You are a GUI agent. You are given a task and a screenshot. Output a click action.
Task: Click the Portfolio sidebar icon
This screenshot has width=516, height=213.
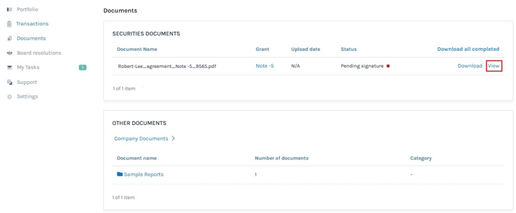pyautogui.click(x=9, y=10)
